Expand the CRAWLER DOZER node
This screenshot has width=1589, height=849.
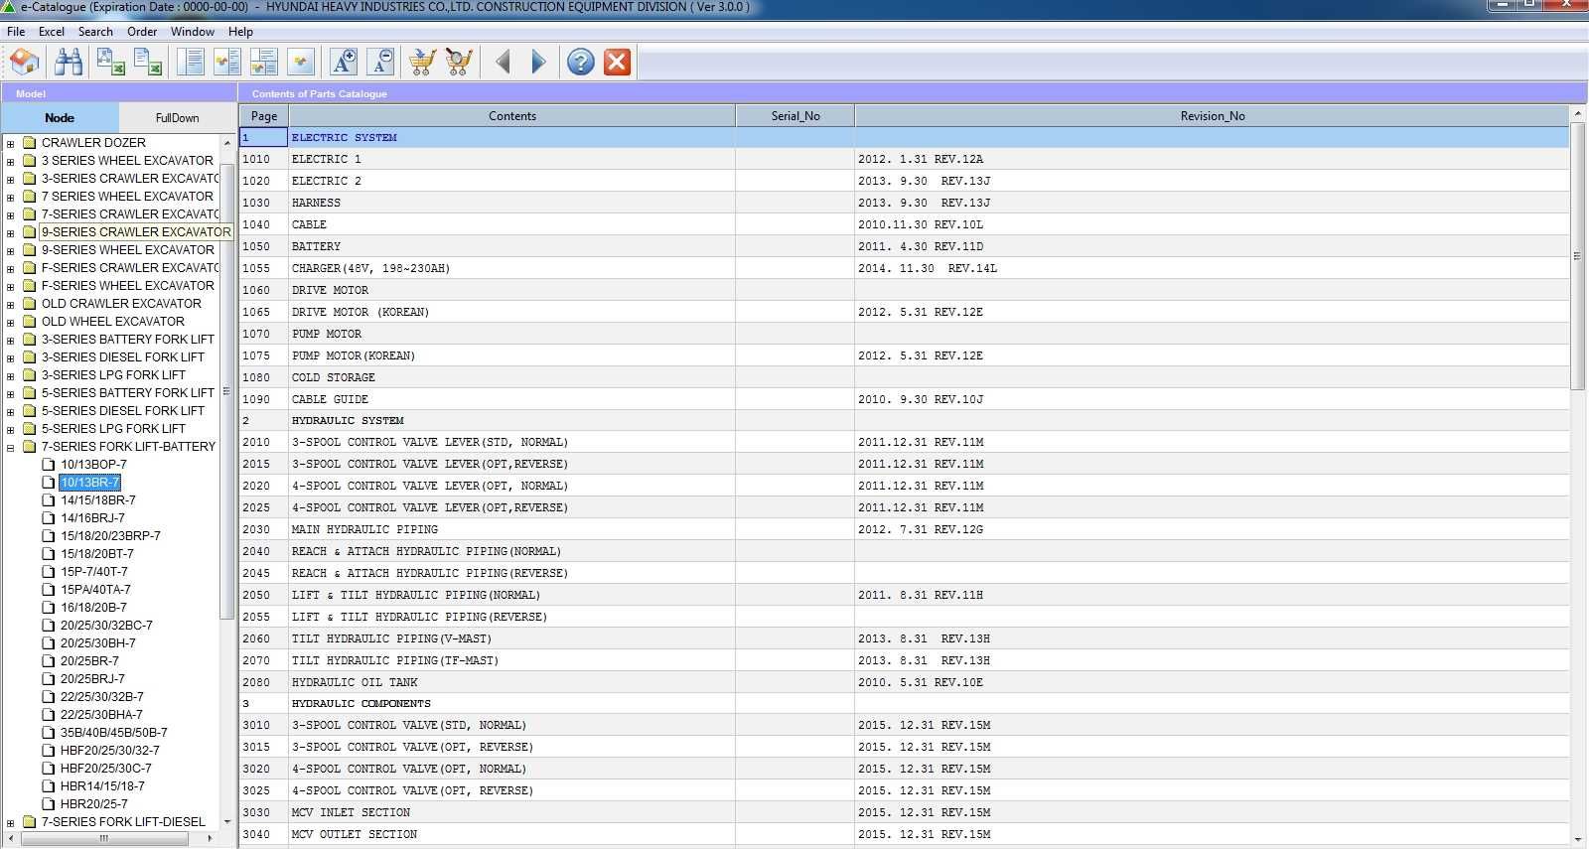click(11, 143)
